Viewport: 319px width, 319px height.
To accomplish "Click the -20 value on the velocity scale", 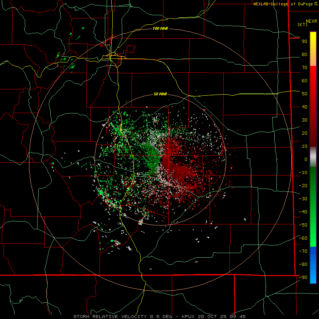I will click(x=303, y=185).
